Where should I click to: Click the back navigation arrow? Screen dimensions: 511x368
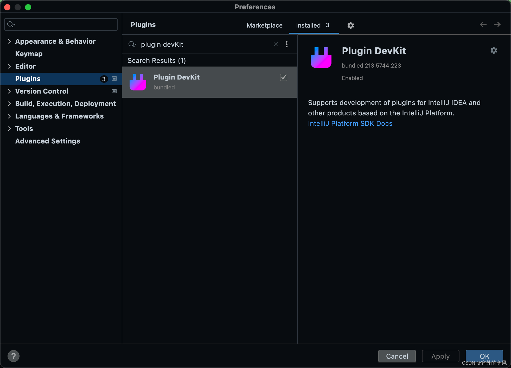pos(483,24)
